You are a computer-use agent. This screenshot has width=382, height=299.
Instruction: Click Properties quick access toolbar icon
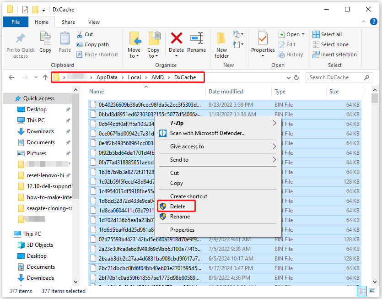(x=25, y=10)
